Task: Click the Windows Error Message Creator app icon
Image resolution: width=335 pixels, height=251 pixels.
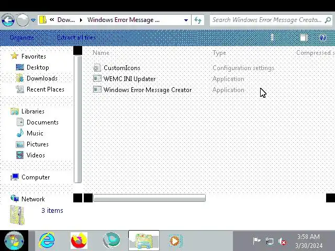Action: tap(97, 89)
